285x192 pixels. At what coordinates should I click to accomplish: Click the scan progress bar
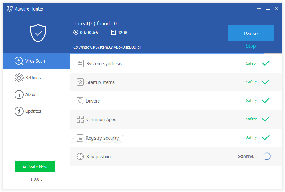point(176,53)
